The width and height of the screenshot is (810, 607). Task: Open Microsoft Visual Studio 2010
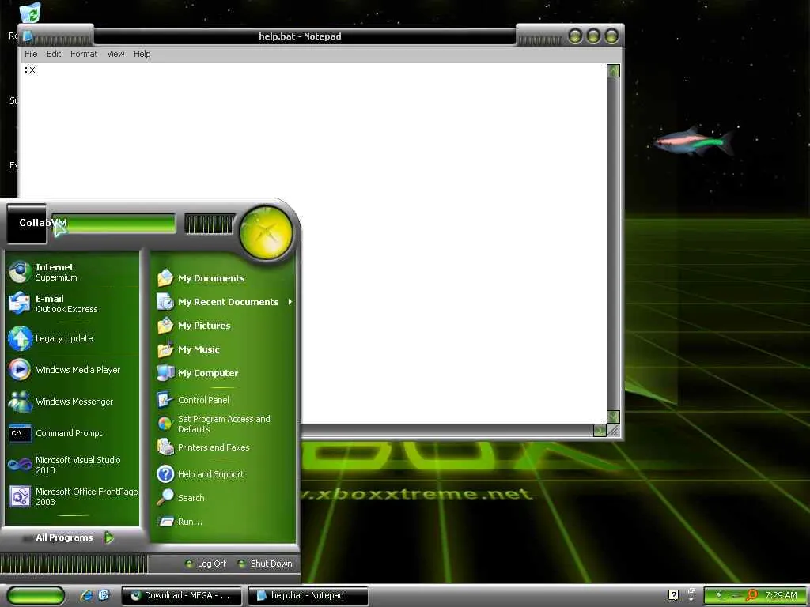[x=72, y=465]
